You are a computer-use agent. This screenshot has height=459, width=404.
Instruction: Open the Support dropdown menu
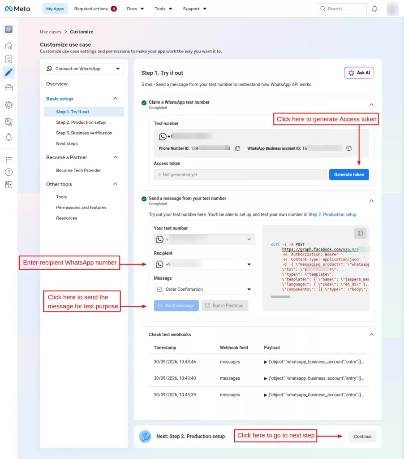194,9
